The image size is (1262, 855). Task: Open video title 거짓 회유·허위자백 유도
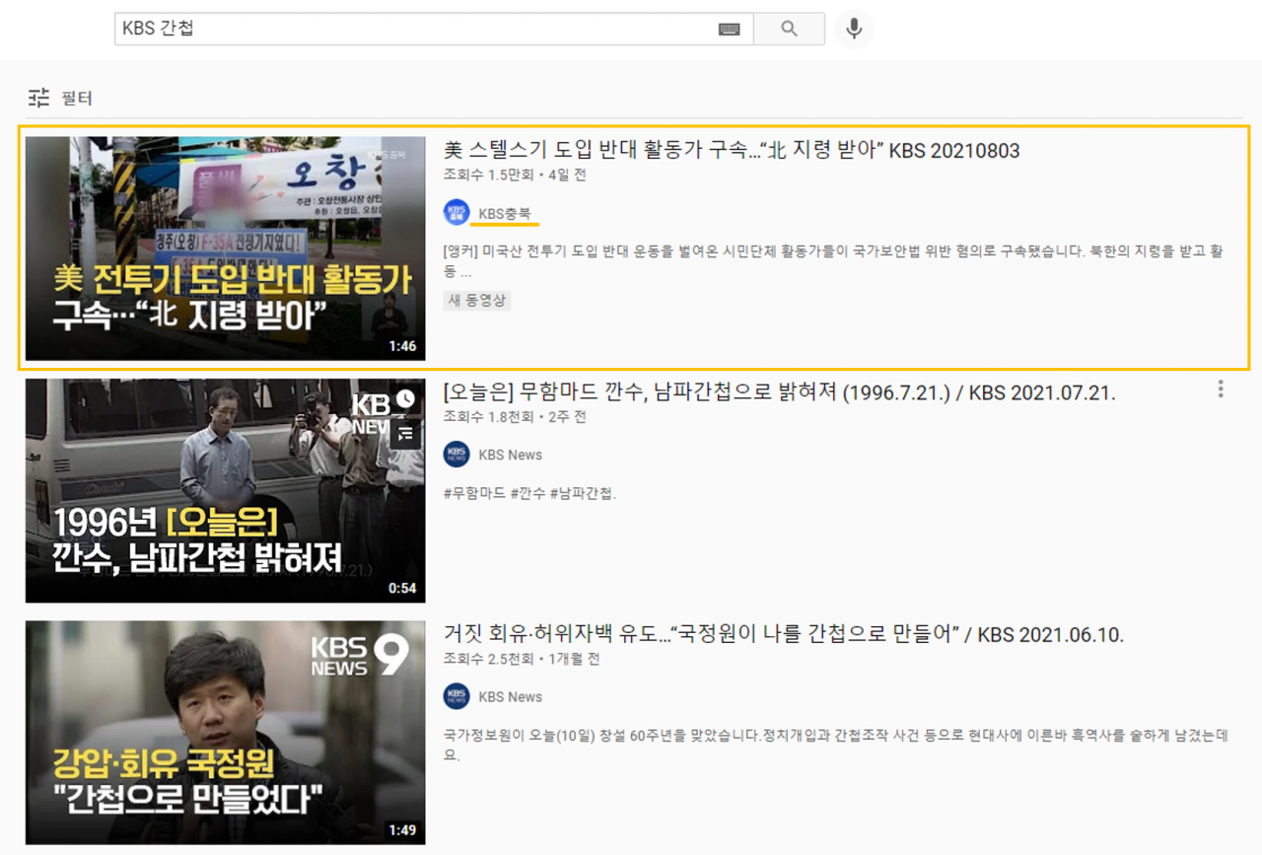point(784,634)
